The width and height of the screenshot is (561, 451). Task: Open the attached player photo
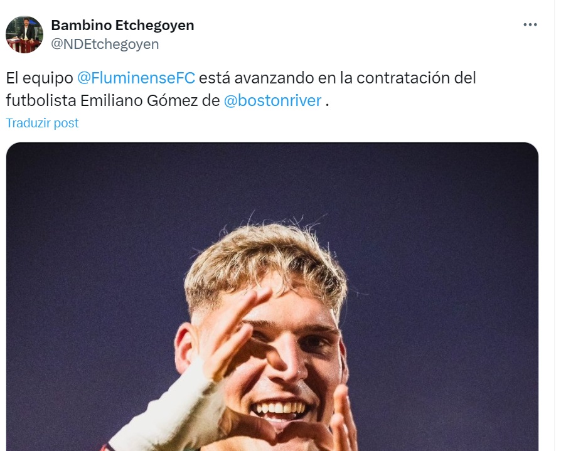(x=272, y=297)
